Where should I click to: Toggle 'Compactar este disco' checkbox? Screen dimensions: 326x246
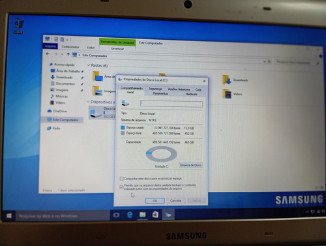(x=121, y=179)
